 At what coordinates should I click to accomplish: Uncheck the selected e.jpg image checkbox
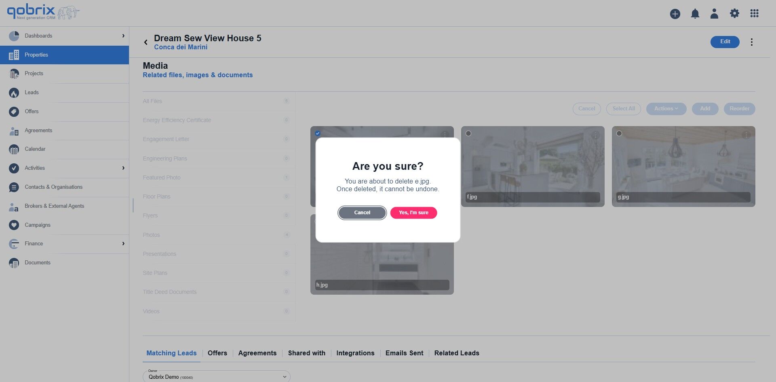tap(318, 133)
